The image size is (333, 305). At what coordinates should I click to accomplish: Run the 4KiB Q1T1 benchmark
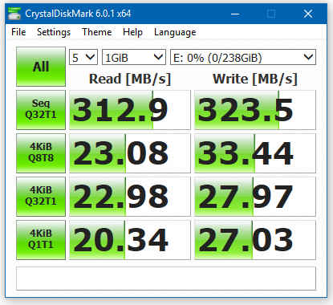[x=41, y=240]
